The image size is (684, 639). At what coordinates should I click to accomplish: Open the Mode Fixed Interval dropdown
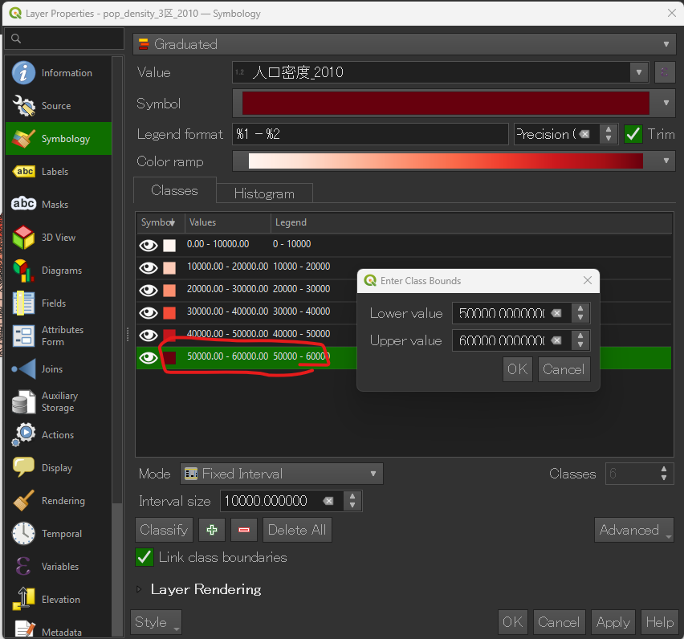click(281, 474)
